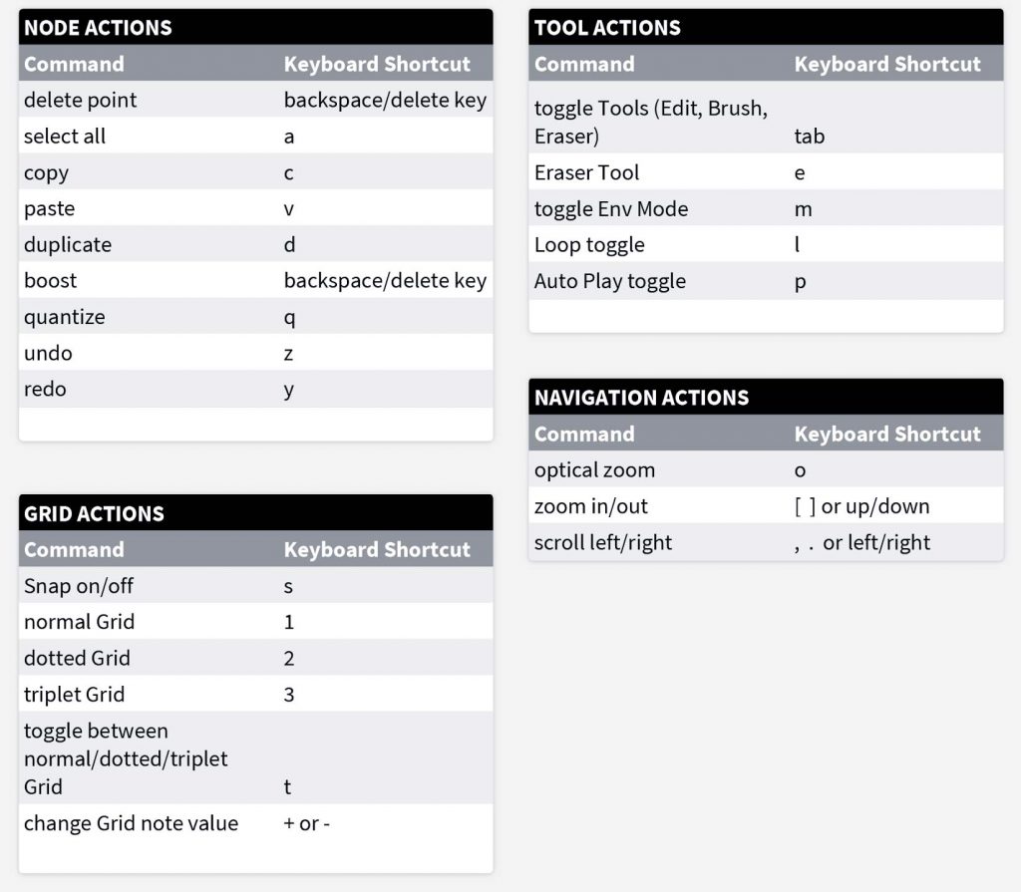Viewport: 1021px width, 892px height.
Task: Select the "toggle Env Mode" entry
Action: 611,208
